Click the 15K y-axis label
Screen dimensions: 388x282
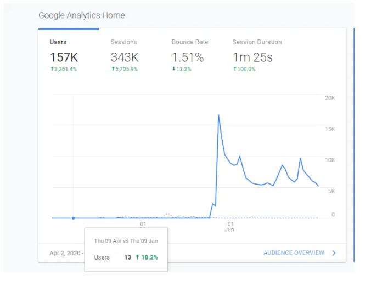330,129
